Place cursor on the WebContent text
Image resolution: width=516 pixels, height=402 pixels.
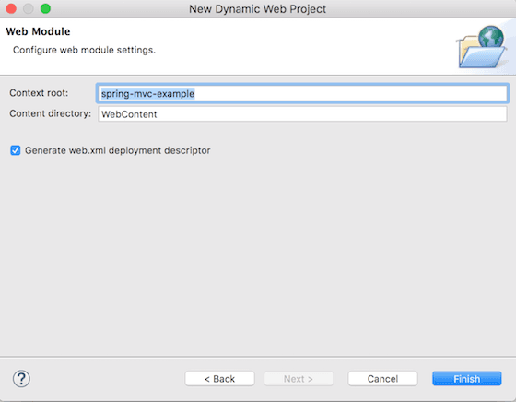[x=129, y=114]
